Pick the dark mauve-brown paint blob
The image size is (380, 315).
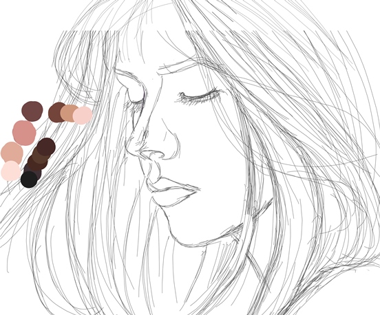click(32, 111)
